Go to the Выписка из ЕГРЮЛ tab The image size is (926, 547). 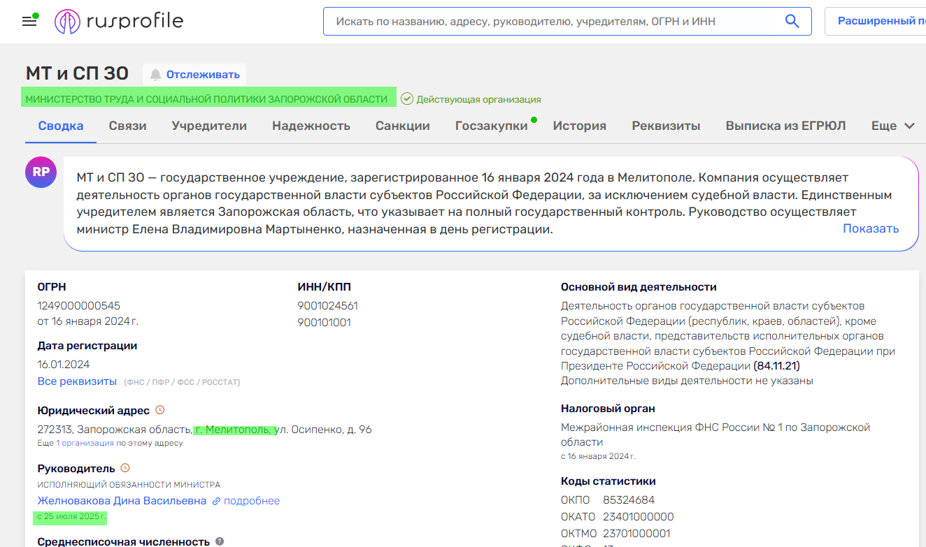point(785,126)
